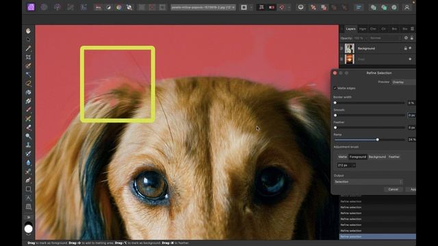Open blend options gear in Layers panel
Viewport: 438px width, 246px height.
coord(406,38)
